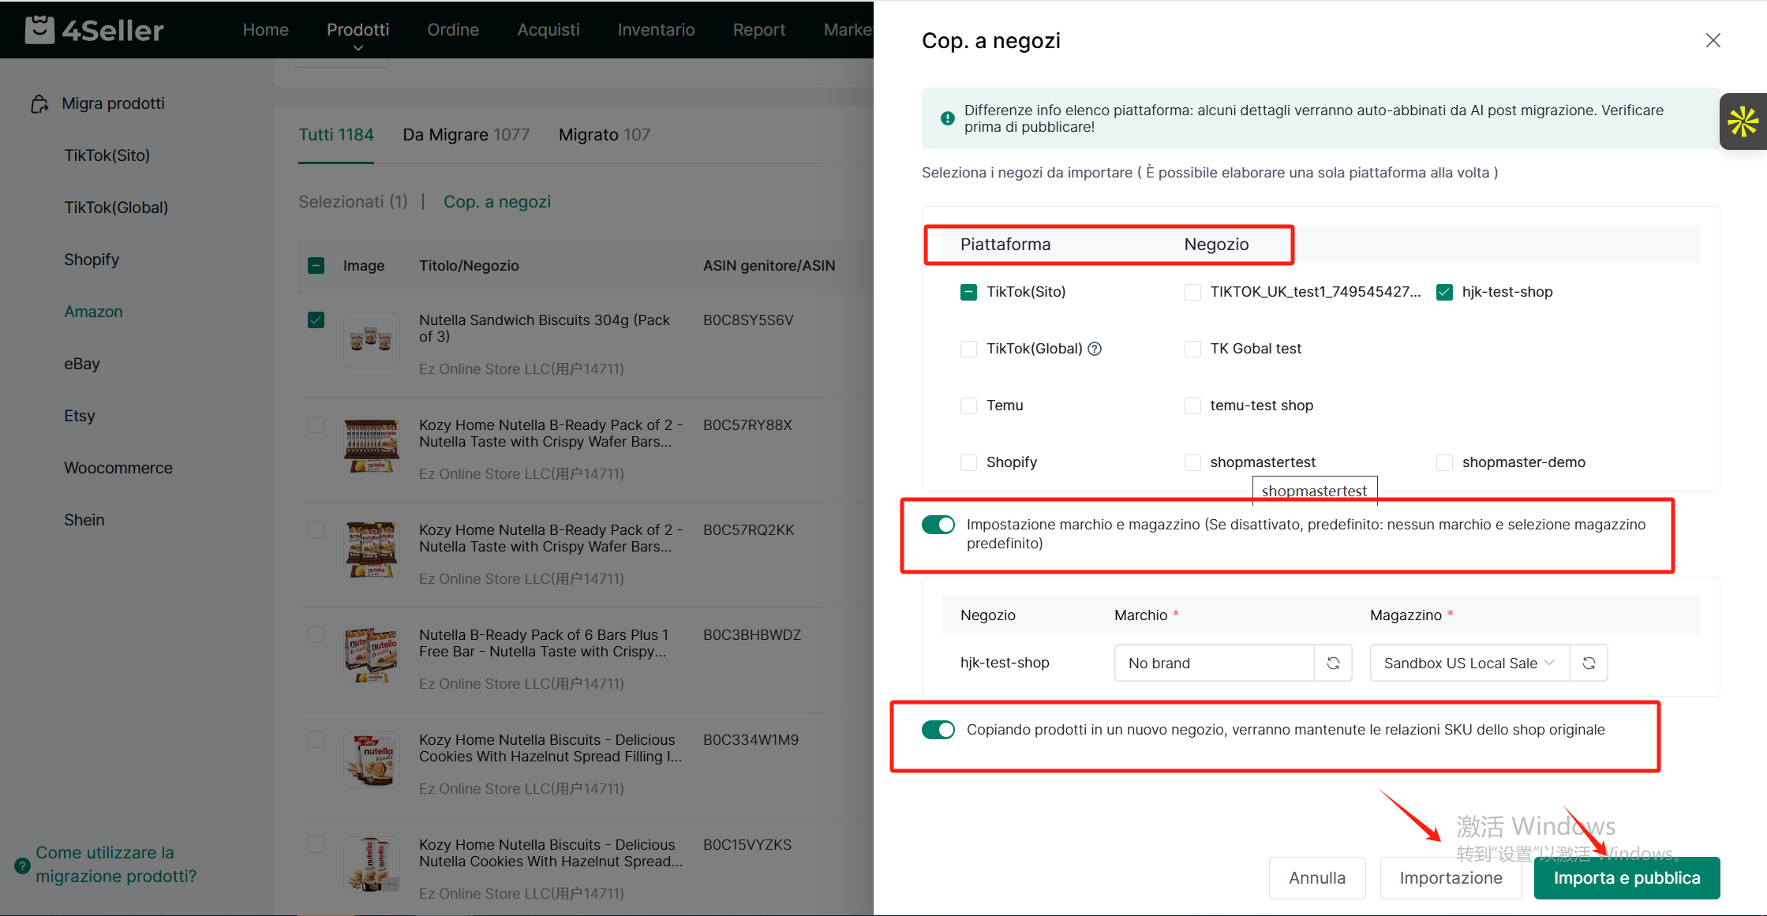Click hjk-test-shop in Negozio settings row

[x=1005, y=663]
